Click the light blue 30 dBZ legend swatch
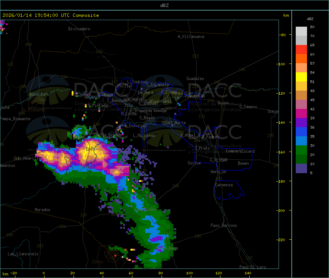329x278 pixels. click(x=301, y=141)
